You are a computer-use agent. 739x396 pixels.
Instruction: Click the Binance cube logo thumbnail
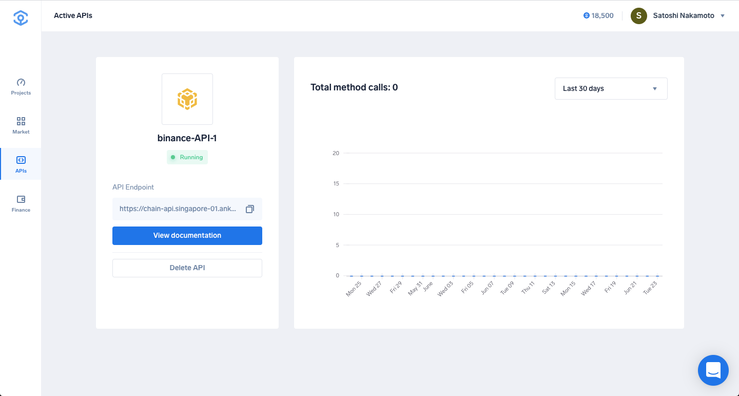click(187, 99)
